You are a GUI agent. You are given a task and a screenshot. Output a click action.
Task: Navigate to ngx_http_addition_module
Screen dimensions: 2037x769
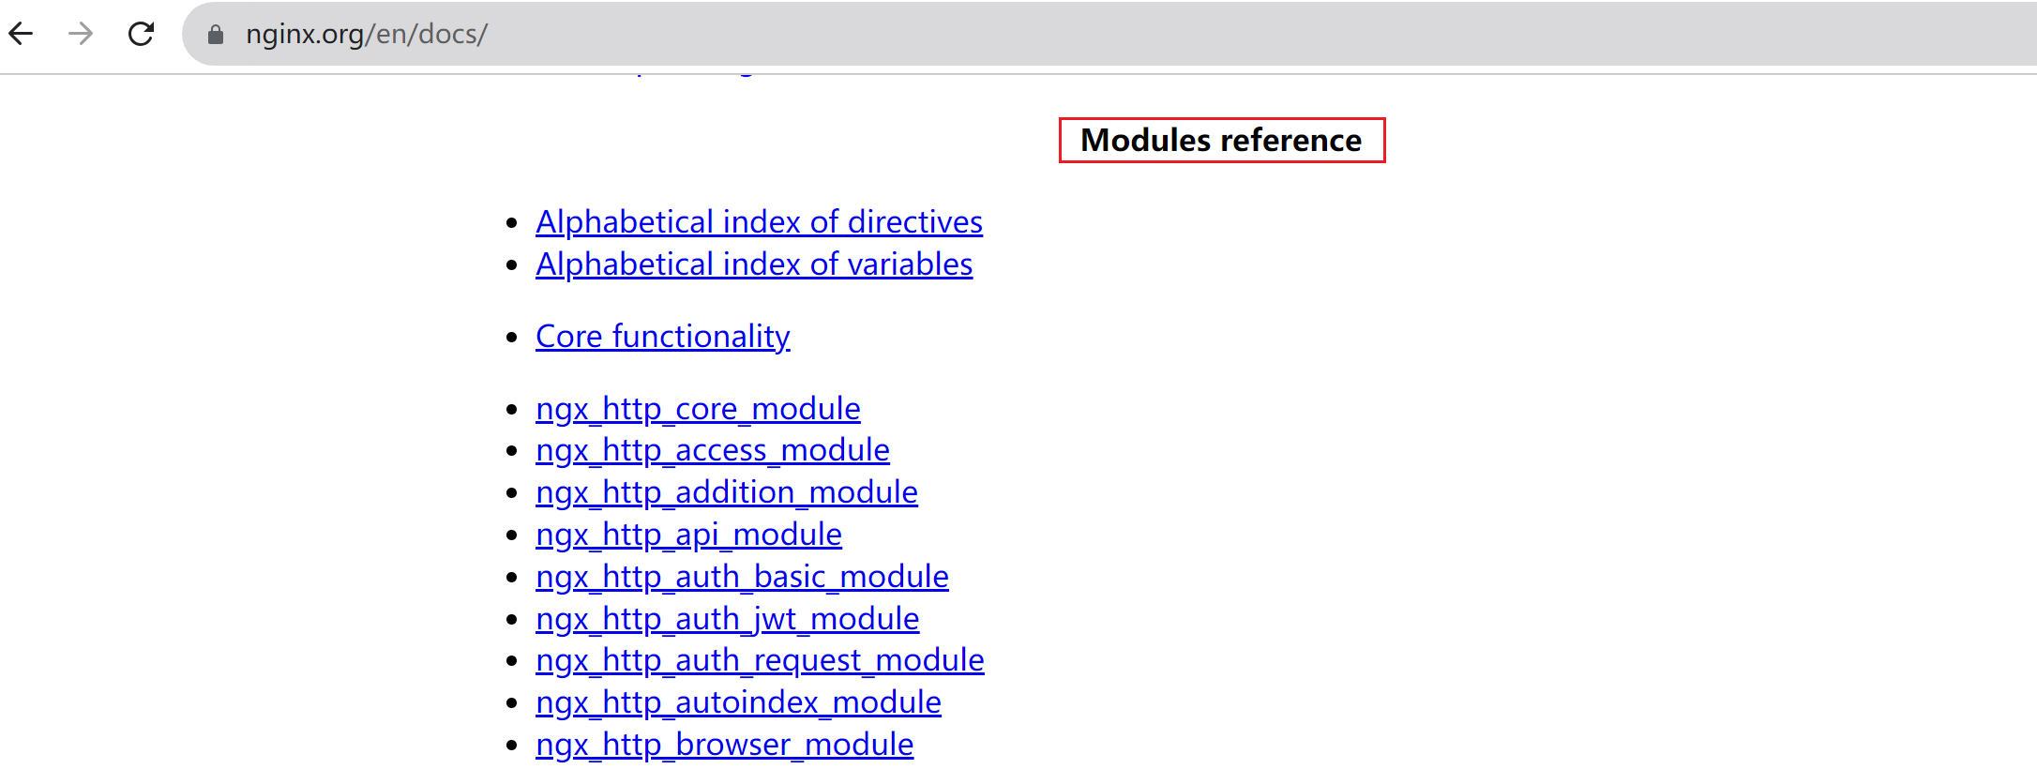click(726, 492)
